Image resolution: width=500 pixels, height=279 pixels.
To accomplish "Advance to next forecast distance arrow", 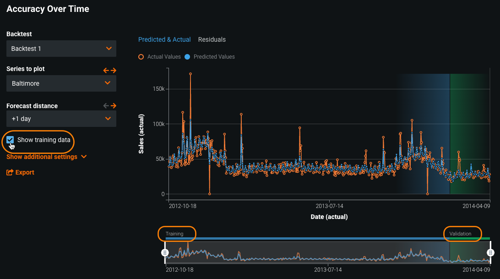I will point(113,106).
